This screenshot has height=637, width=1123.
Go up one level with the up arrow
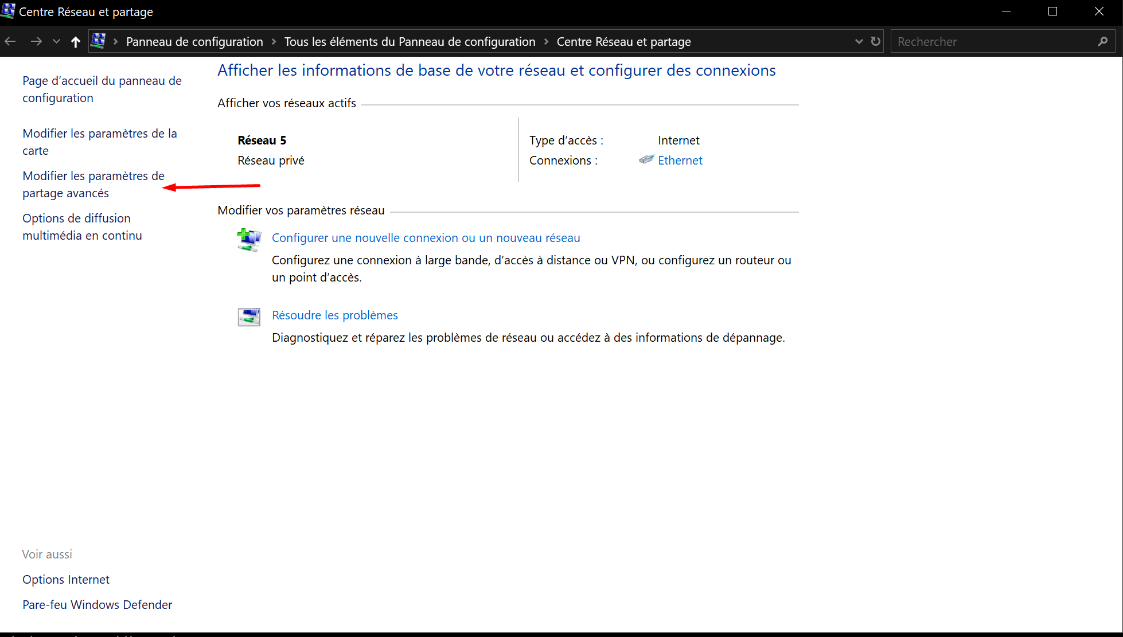[75, 41]
